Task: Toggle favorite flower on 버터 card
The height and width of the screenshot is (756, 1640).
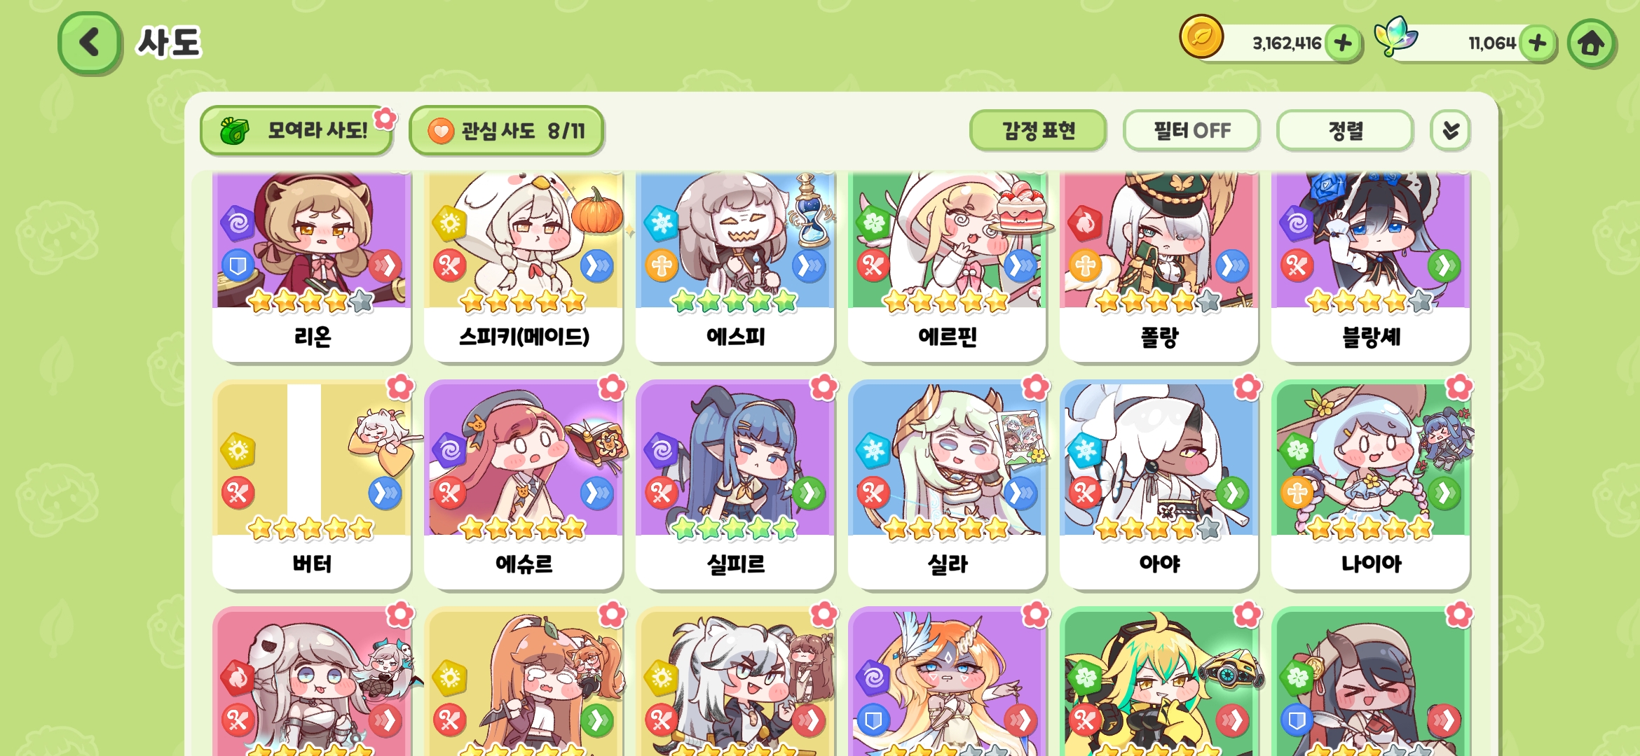Action: (400, 386)
